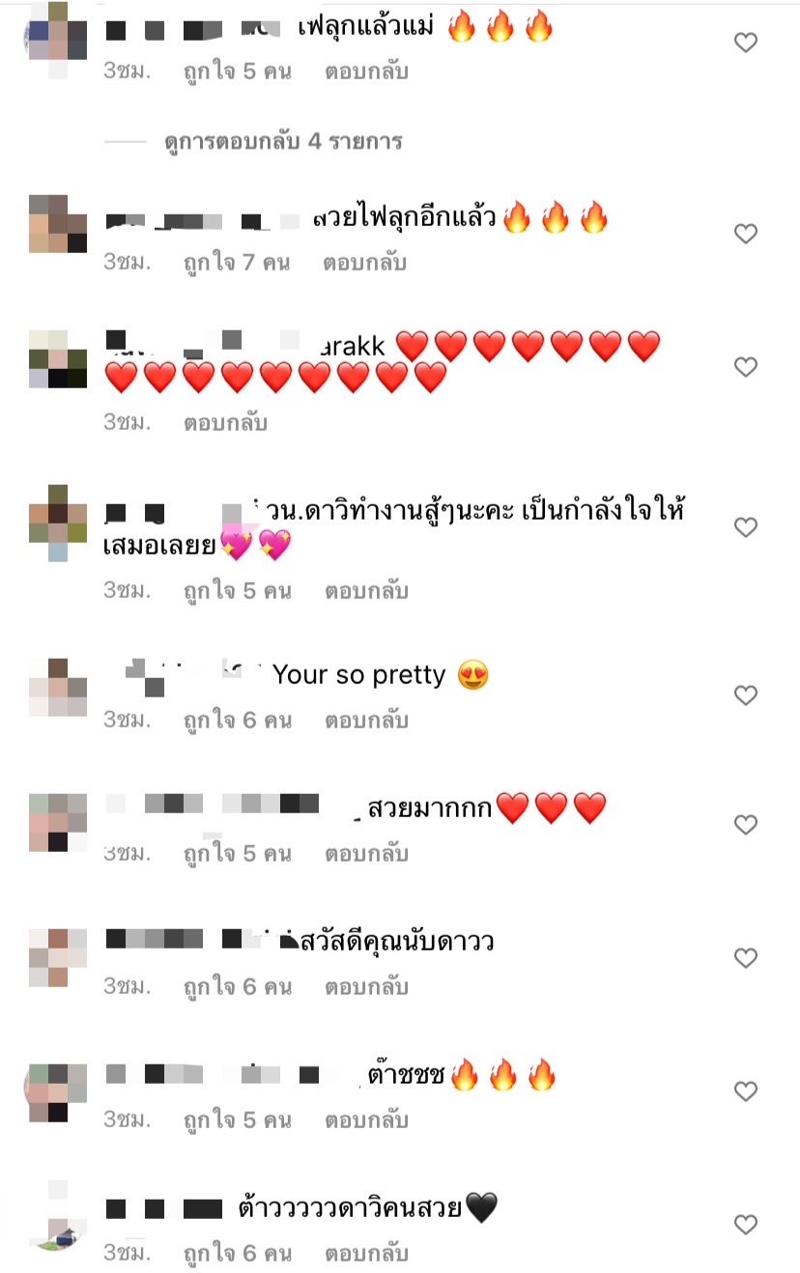Viewport: 800px width, 1273px height.
Task: Expand 'ดูการตอบกลับ 4 รายการ' replies
Action: tap(283, 142)
